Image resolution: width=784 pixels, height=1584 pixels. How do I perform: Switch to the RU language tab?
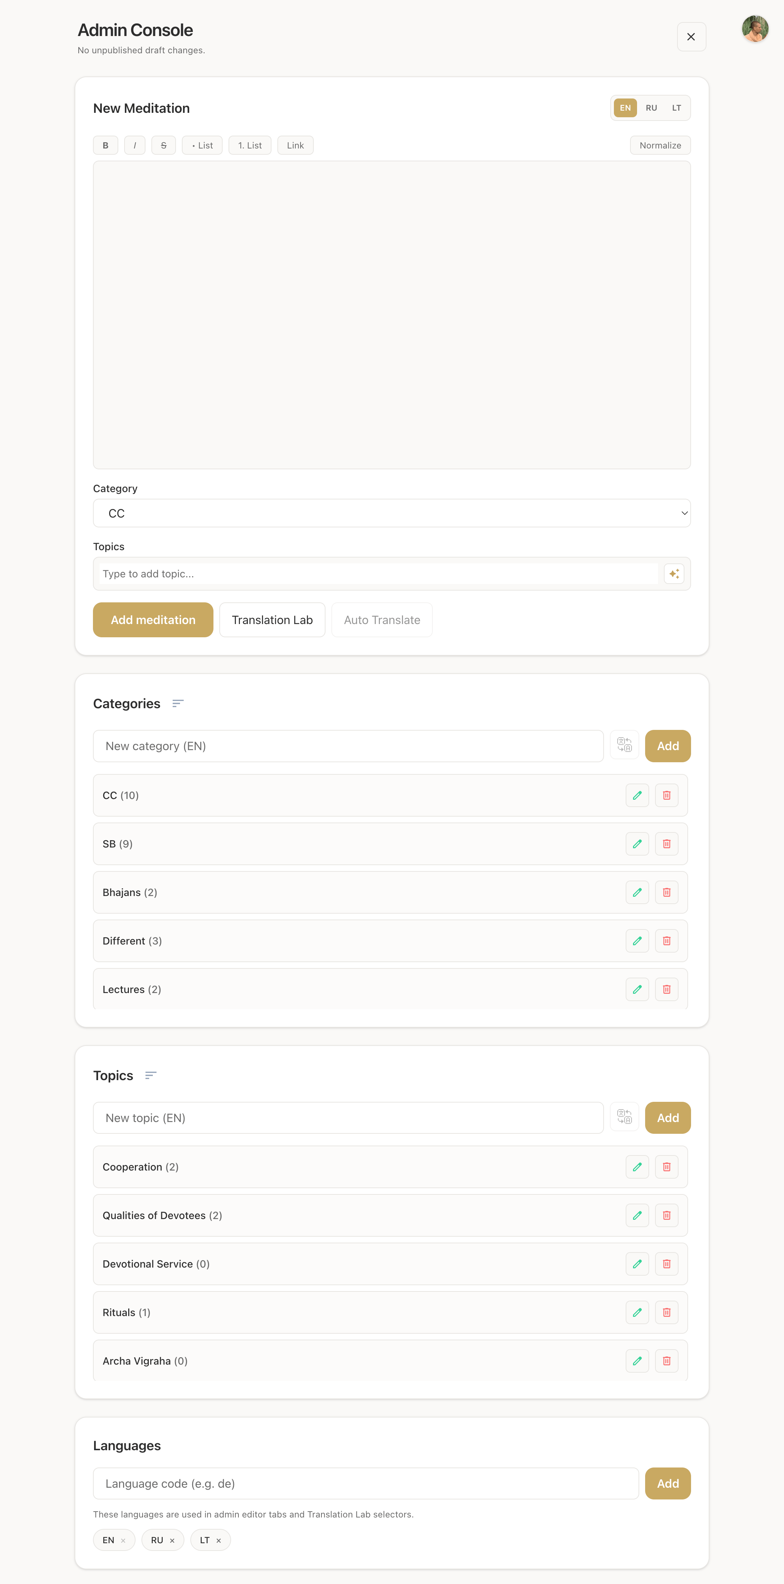tap(651, 108)
